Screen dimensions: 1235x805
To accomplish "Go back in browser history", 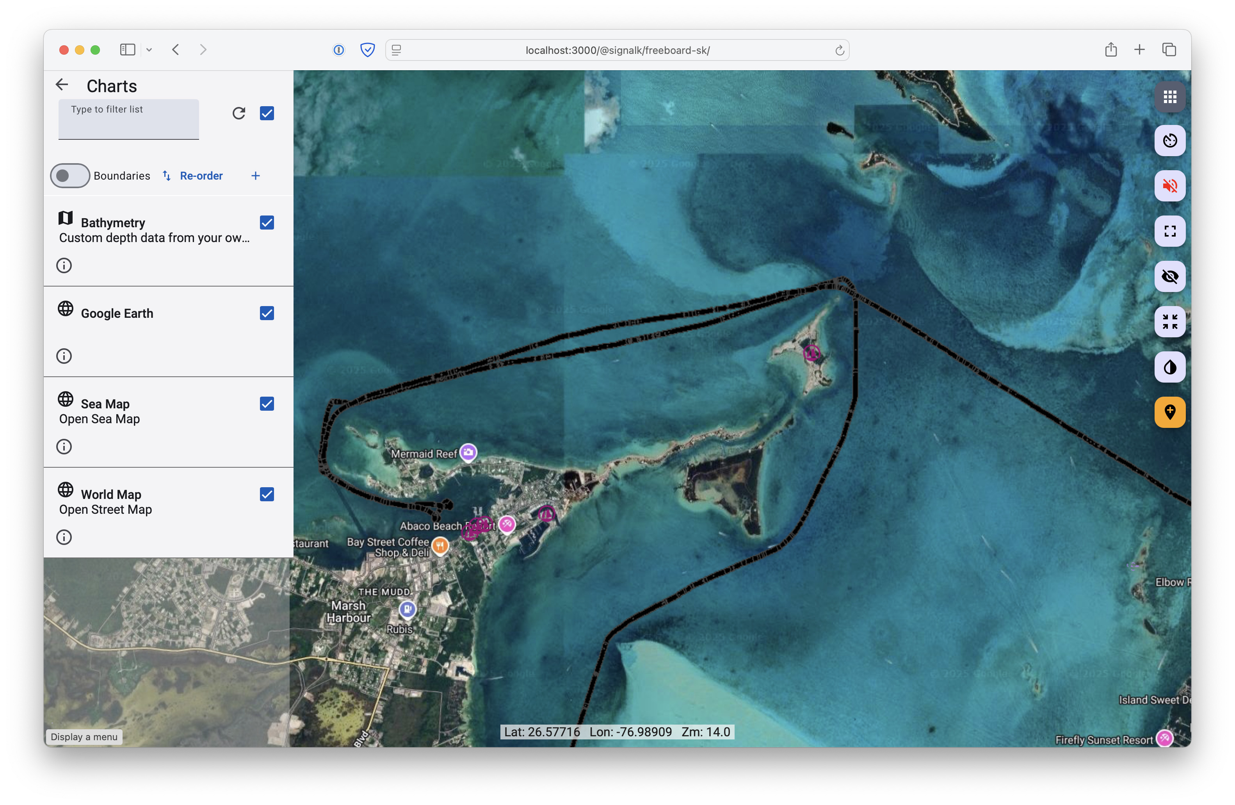I will click(176, 50).
